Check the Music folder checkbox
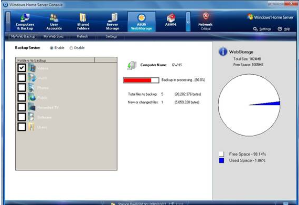This screenshot has height=205, width=299. pos(22,78)
